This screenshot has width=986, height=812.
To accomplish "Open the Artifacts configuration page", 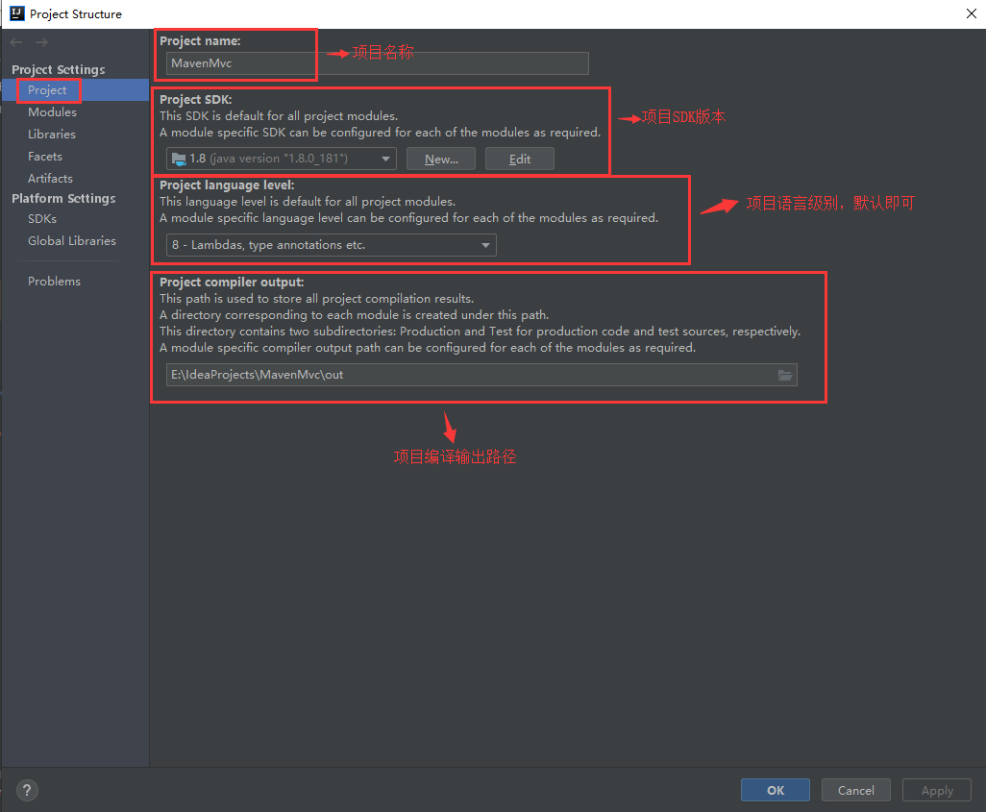I will click(x=53, y=178).
